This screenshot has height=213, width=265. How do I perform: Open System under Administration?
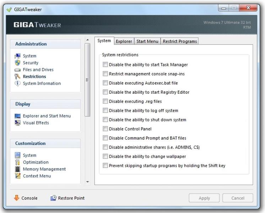point(29,56)
